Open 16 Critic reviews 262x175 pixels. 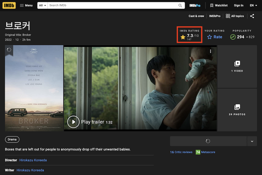pos(181,152)
